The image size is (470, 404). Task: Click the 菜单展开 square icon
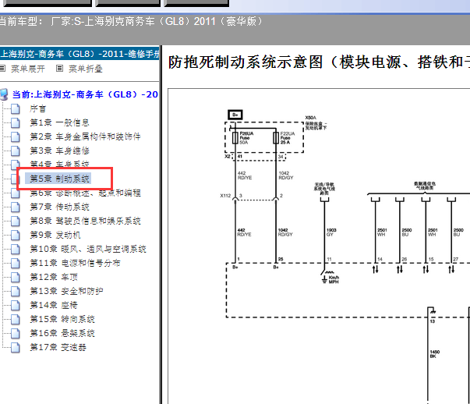pyautogui.click(x=2, y=69)
